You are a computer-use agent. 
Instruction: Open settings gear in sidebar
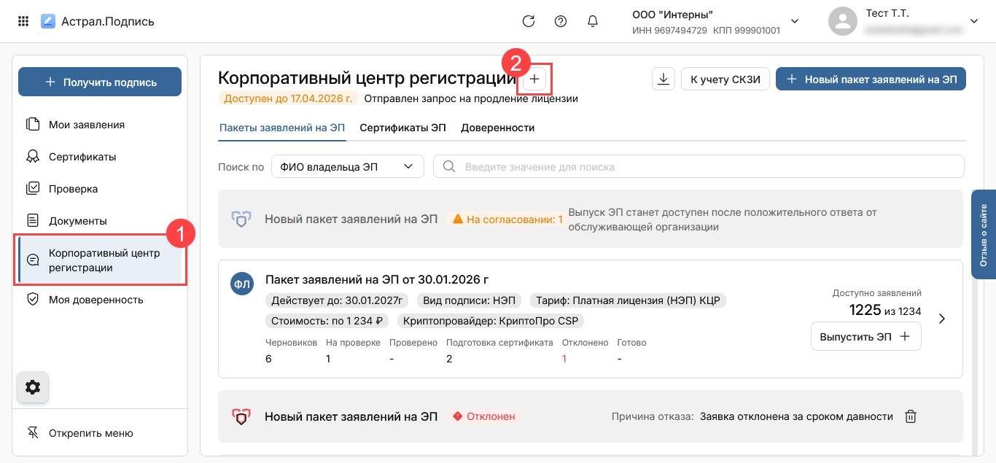(33, 387)
